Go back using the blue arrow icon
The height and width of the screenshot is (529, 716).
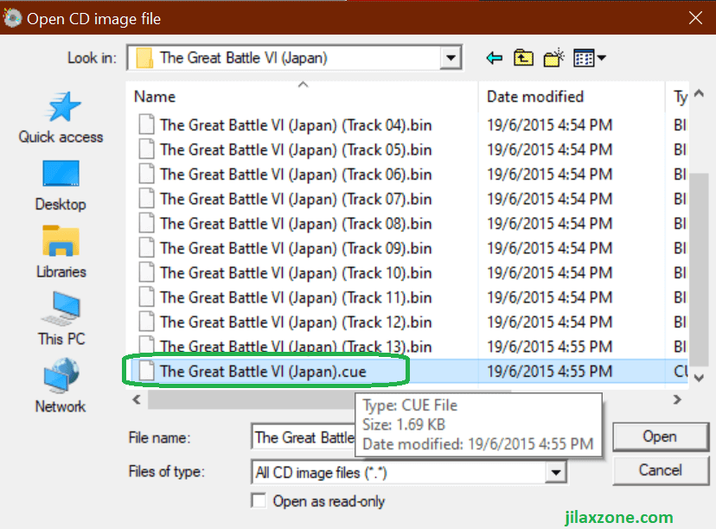tap(495, 58)
